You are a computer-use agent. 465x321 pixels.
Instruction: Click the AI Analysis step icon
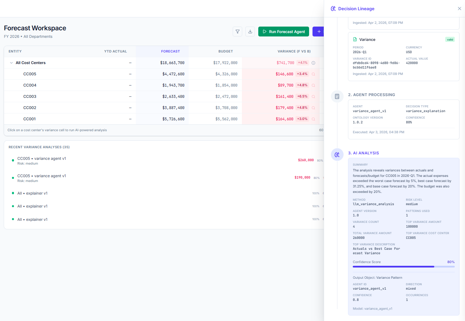coord(337,154)
